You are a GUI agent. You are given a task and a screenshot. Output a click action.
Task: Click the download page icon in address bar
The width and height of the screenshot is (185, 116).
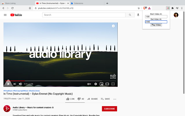139,8
